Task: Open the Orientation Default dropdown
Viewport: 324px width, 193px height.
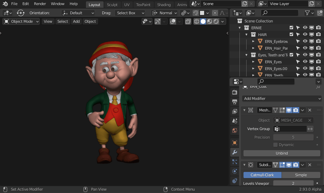Action: 78,13
